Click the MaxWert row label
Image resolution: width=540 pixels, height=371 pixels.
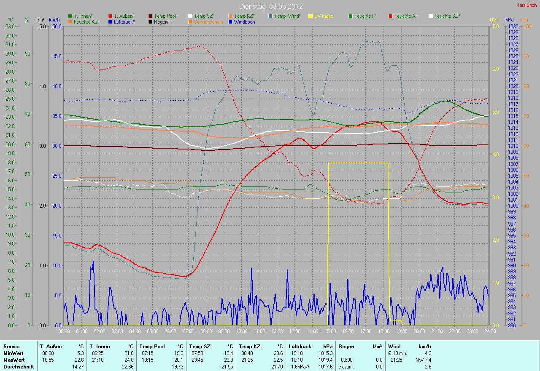point(14,360)
